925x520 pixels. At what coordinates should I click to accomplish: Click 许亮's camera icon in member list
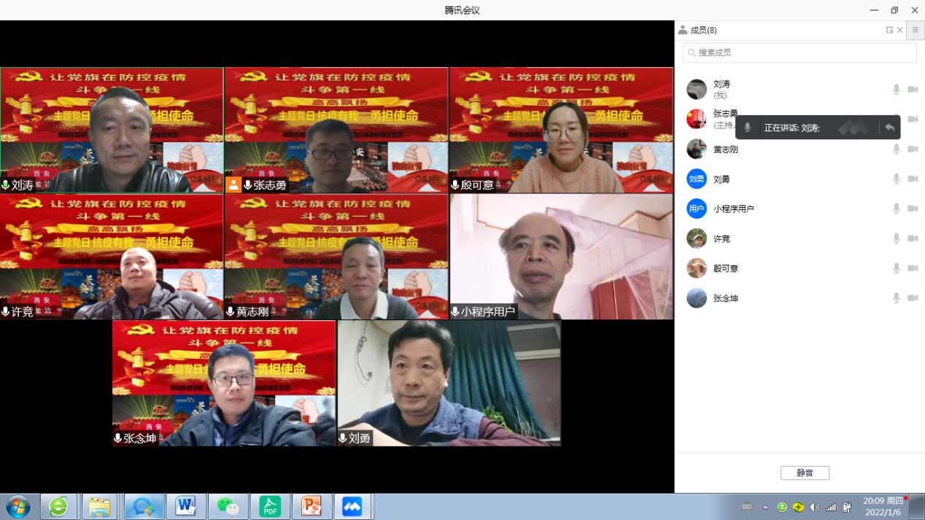coord(913,238)
